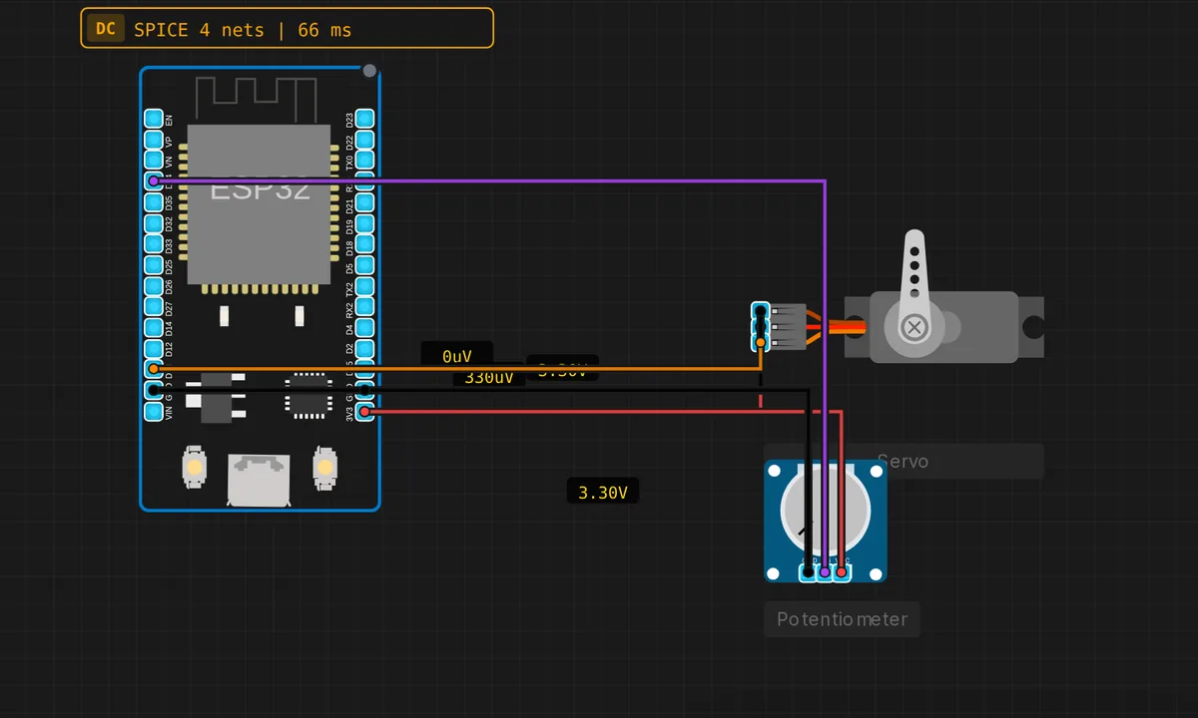Click the ESP32 D22 pin

(x=364, y=140)
